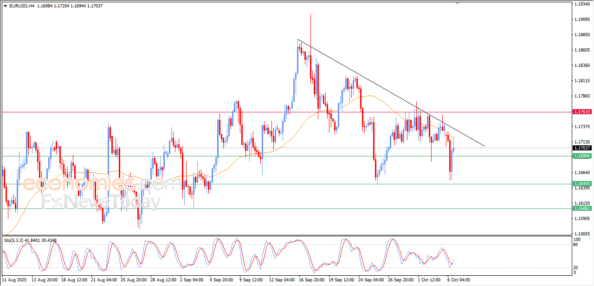The height and width of the screenshot is (286, 594).
Task: Click the 12 Sep 04:00 time label
Action: point(282,280)
